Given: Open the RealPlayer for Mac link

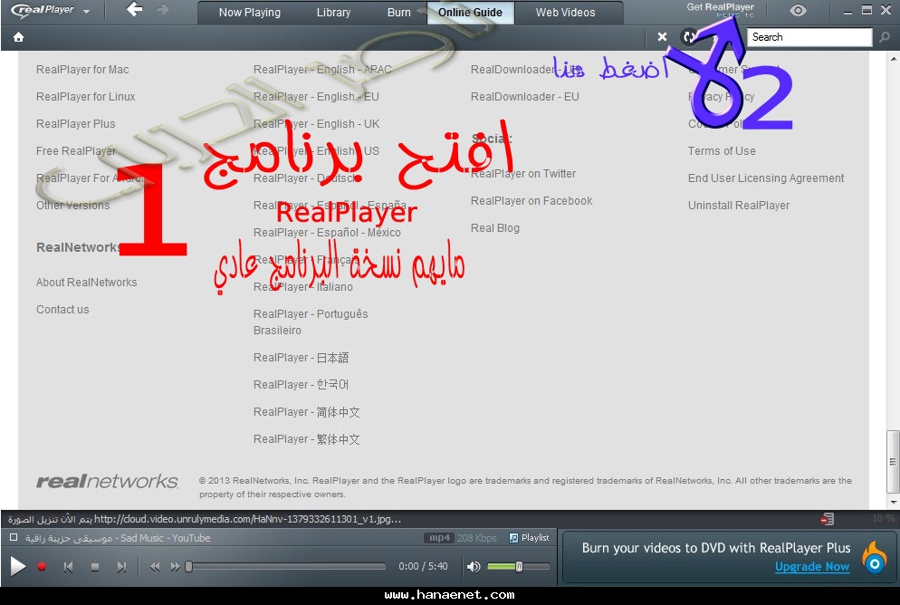Looking at the screenshot, I should [x=81, y=69].
